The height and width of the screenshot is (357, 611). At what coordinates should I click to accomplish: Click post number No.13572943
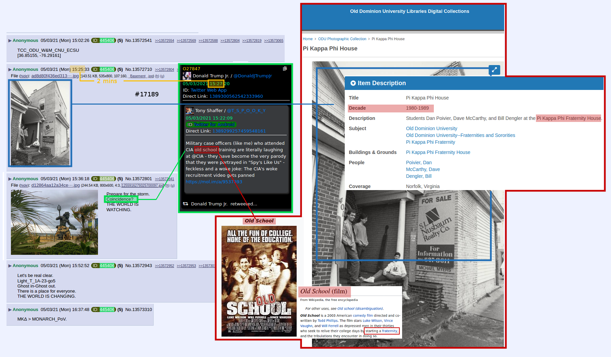tap(139, 266)
